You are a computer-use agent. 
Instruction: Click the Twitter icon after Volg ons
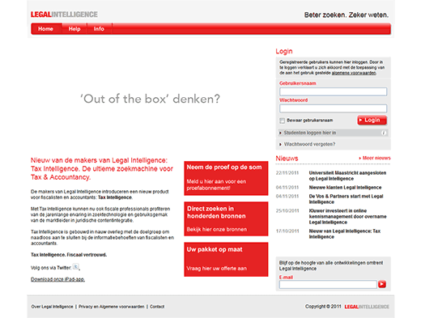76,266
